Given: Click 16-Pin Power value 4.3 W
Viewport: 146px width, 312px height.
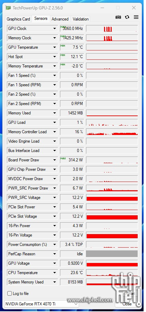Looking at the screenshot, I should point(72,226).
